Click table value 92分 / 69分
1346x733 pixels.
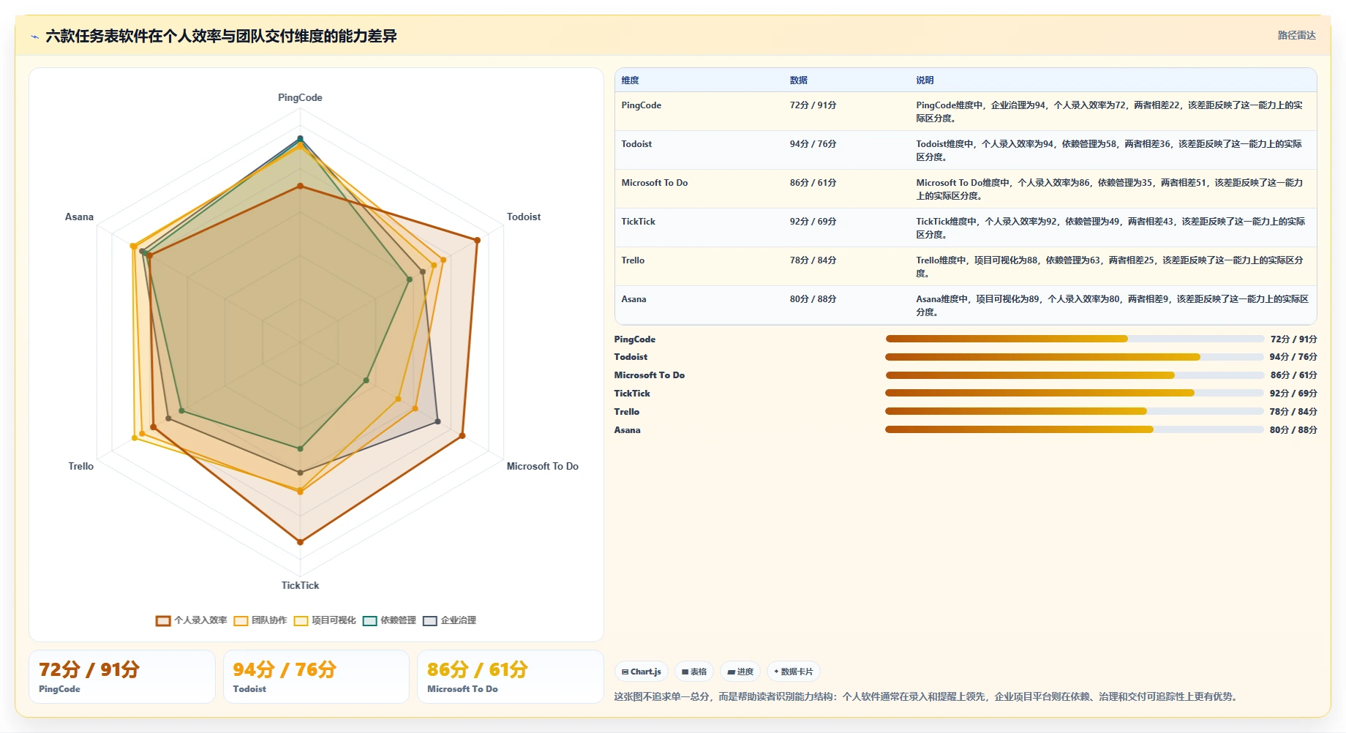coord(813,222)
